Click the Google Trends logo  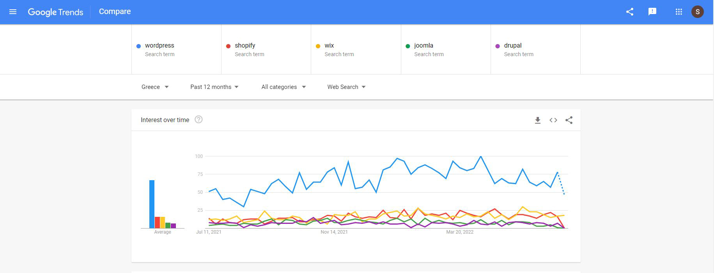pos(55,12)
